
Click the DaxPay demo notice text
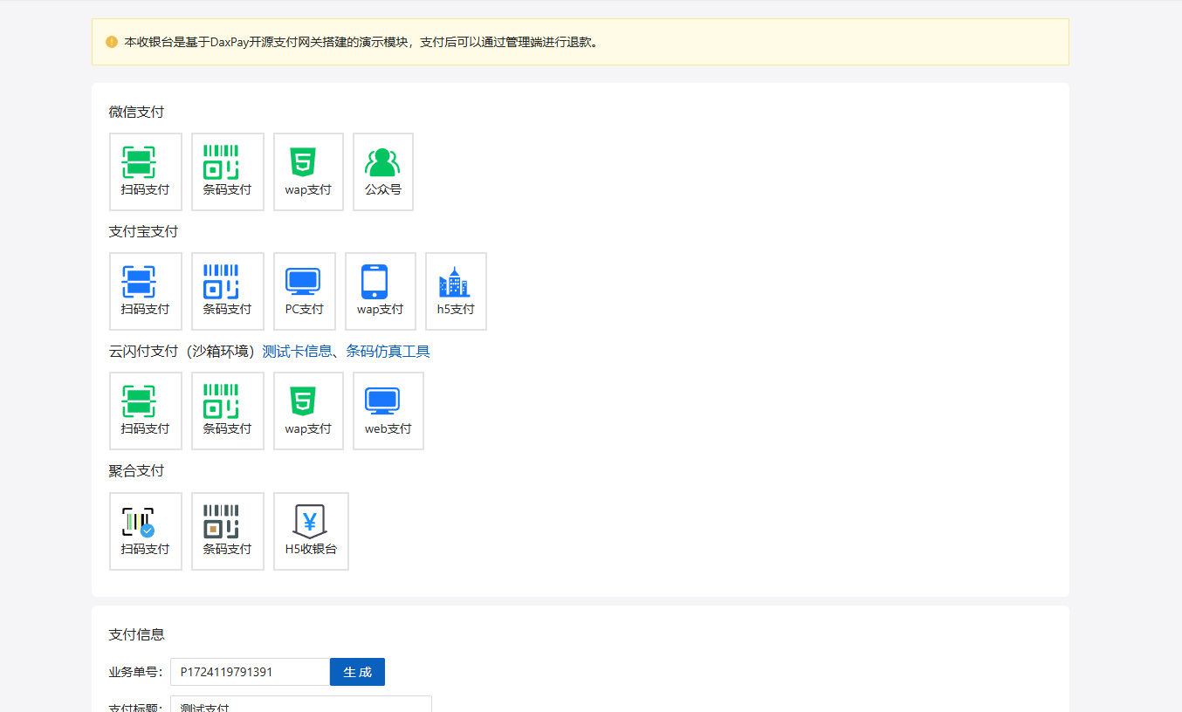pyautogui.click(x=363, y=42)
